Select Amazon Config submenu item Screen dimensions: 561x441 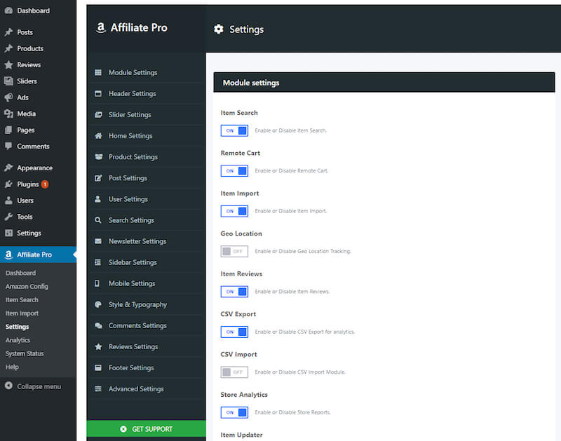(x=27, y=287)
